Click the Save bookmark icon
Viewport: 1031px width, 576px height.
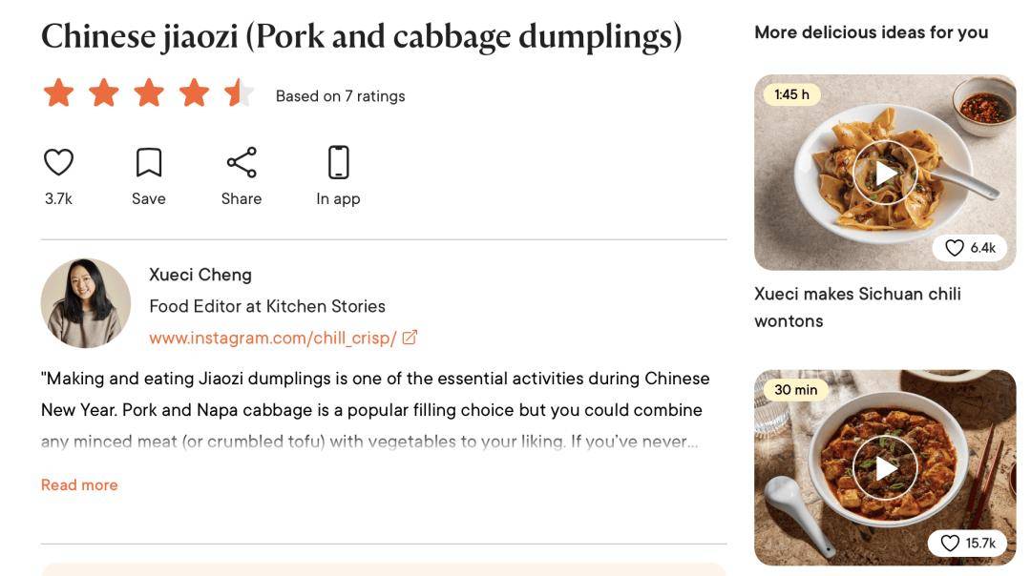click(x=148, y=162)
